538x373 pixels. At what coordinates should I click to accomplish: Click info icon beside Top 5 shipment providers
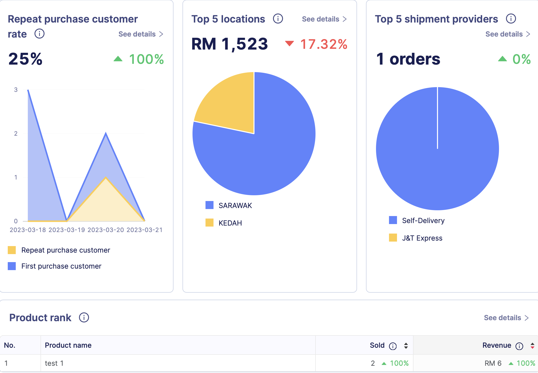point(511,19)
